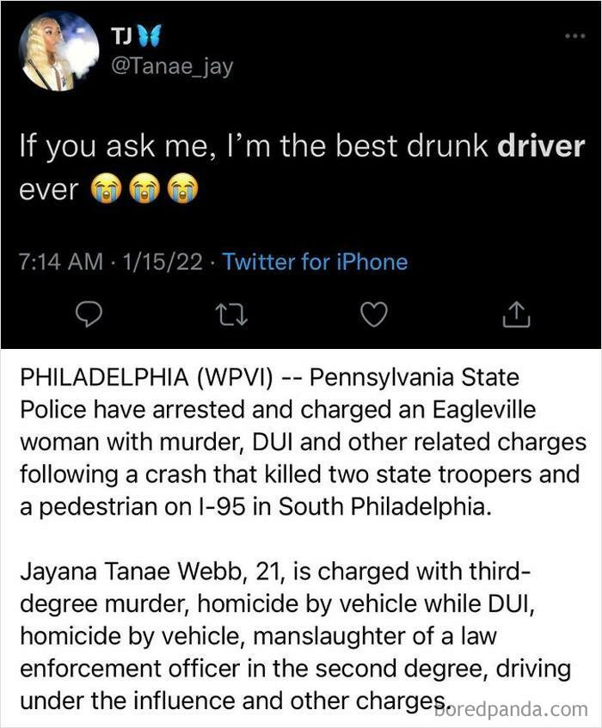The width and height of the screenshot is (602, 728).
Task: Open the three-dot more options menu
Action: [x=575, y=36]
